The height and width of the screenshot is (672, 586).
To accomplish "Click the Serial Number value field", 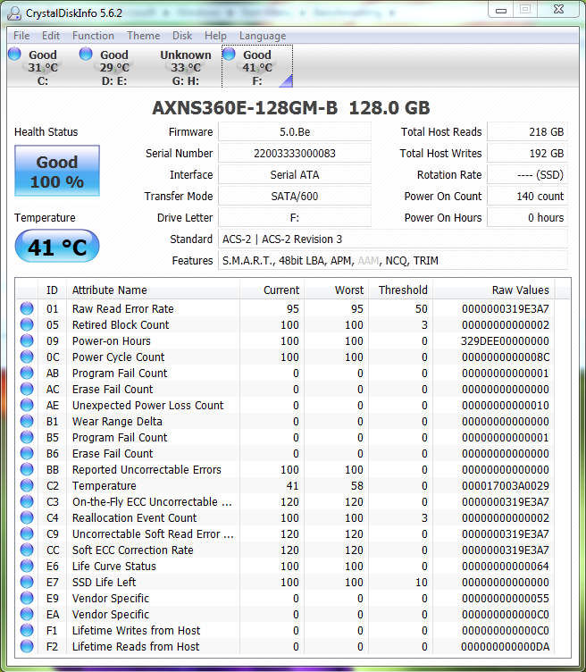I will click(294, 154).
